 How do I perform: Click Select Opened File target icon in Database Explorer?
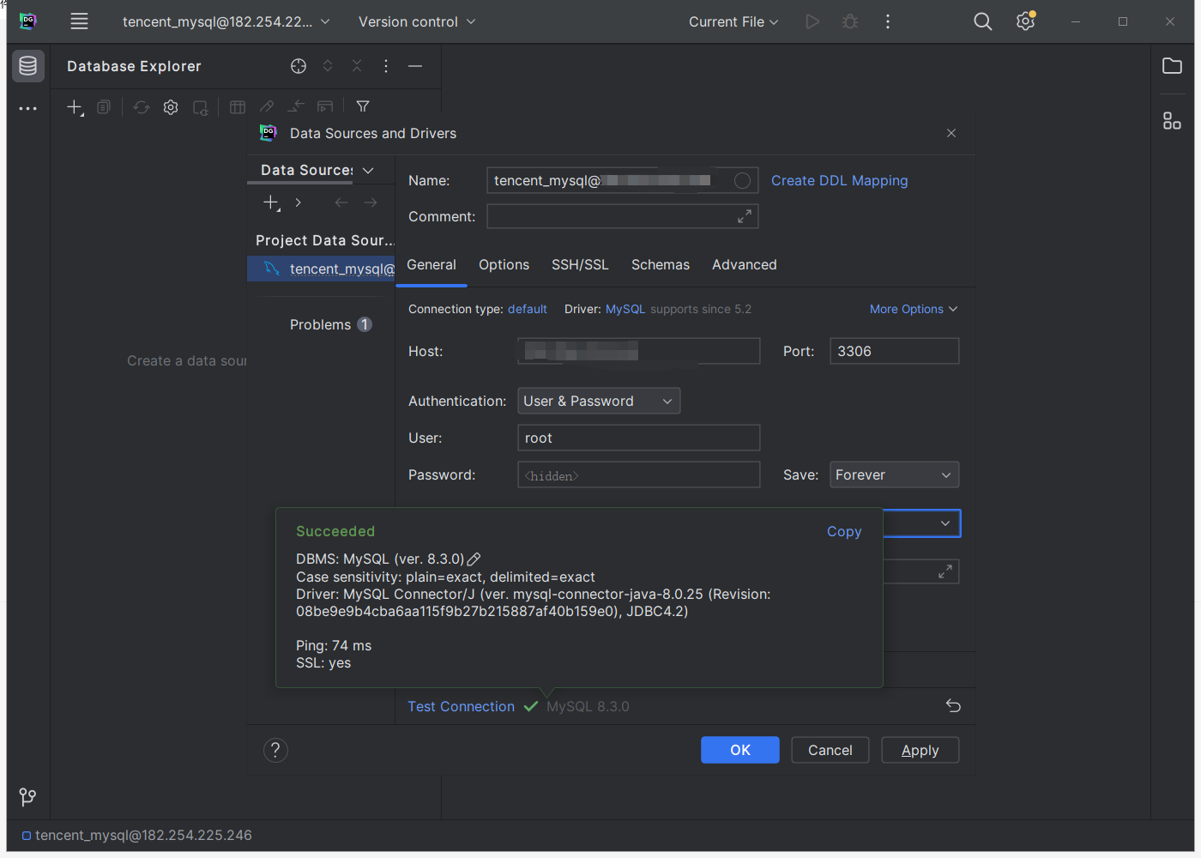pos(299,66)
